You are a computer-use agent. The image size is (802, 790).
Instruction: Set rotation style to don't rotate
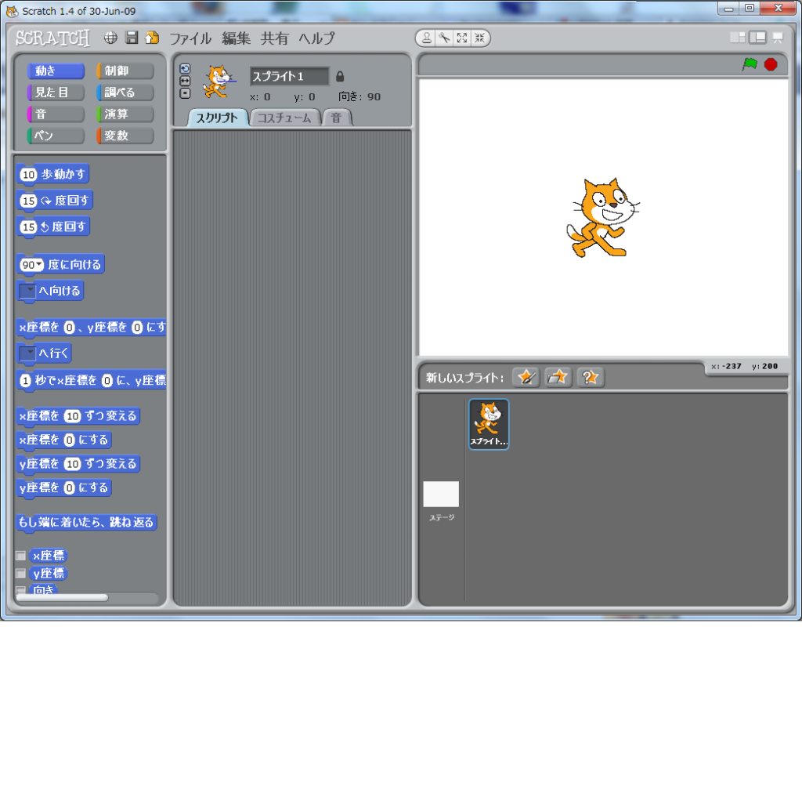(x=185, y=93)
